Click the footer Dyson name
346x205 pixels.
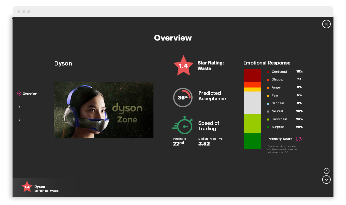40,186
